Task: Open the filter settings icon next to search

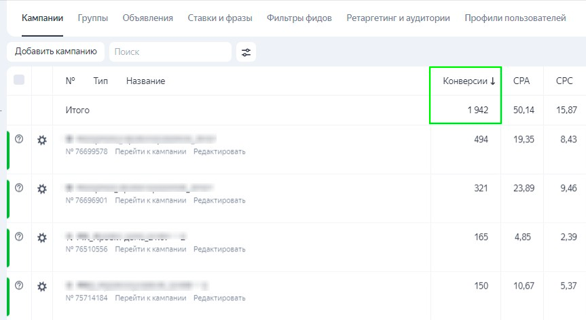Action: [x=246, y=52]
